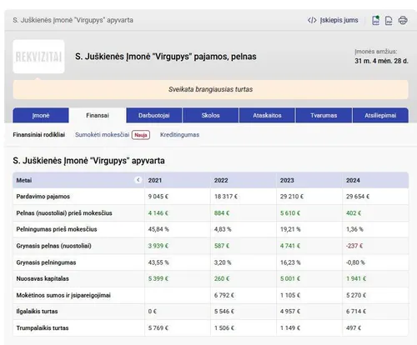
Task: Click the 6 792 € liabilities value
Action: point(224,295)
